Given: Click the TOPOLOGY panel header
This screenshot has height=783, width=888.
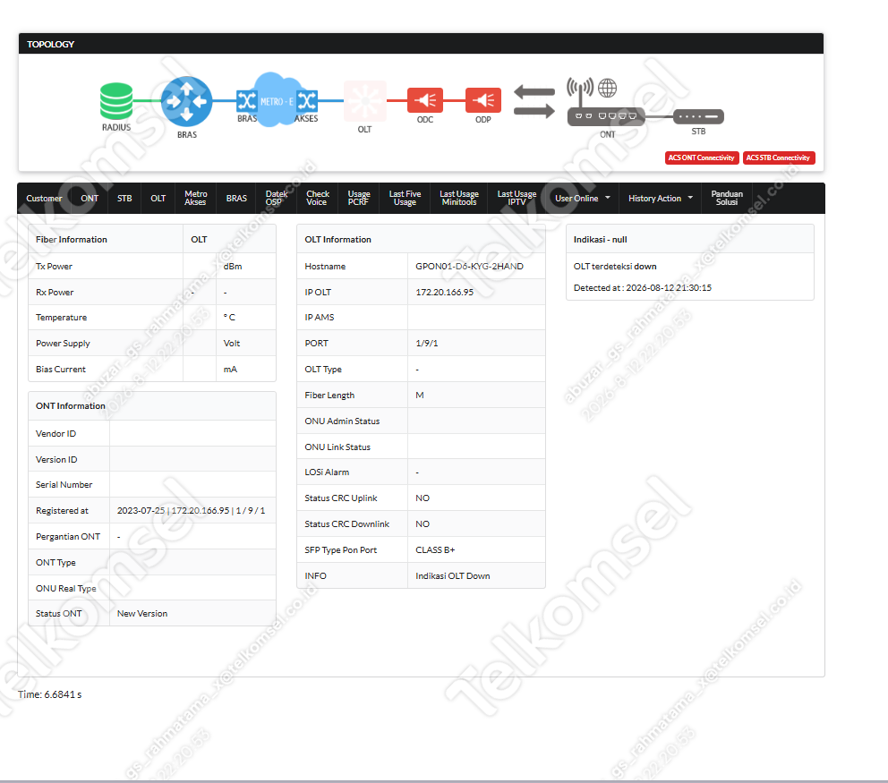Looking at the screenshot, I should pyautogui.click(x=421, y=44).
